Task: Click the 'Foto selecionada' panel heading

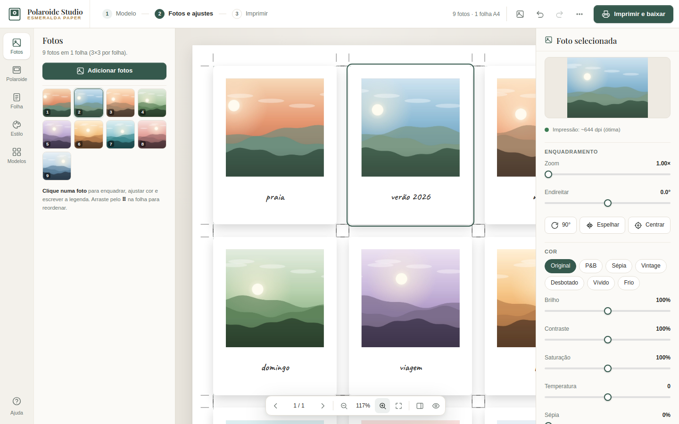Action: pyautogui.click(x=587, y=41)
